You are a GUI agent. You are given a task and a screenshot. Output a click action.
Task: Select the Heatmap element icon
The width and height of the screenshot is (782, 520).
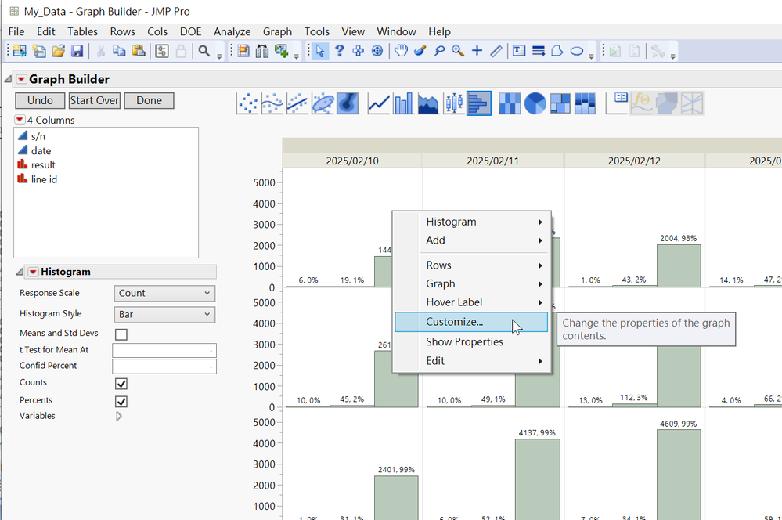click(510, 104)
